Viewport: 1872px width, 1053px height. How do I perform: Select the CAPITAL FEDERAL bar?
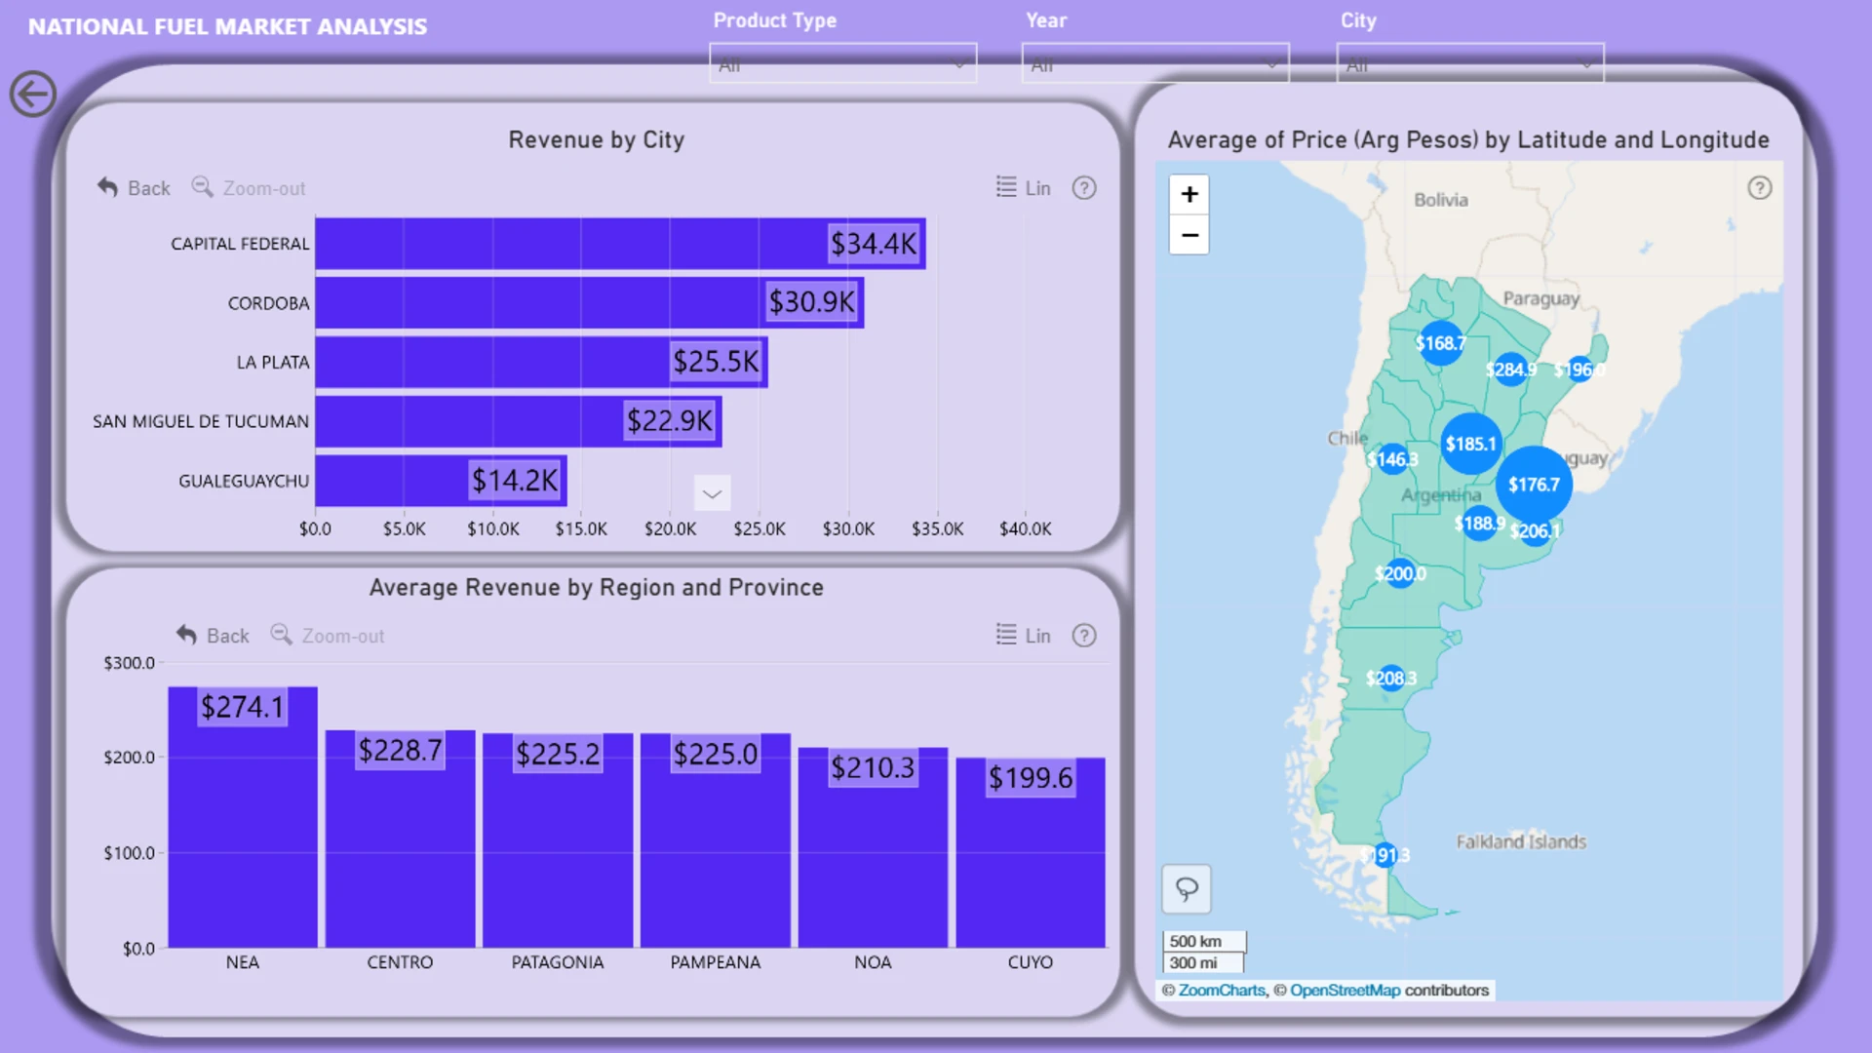click(620, 244)
